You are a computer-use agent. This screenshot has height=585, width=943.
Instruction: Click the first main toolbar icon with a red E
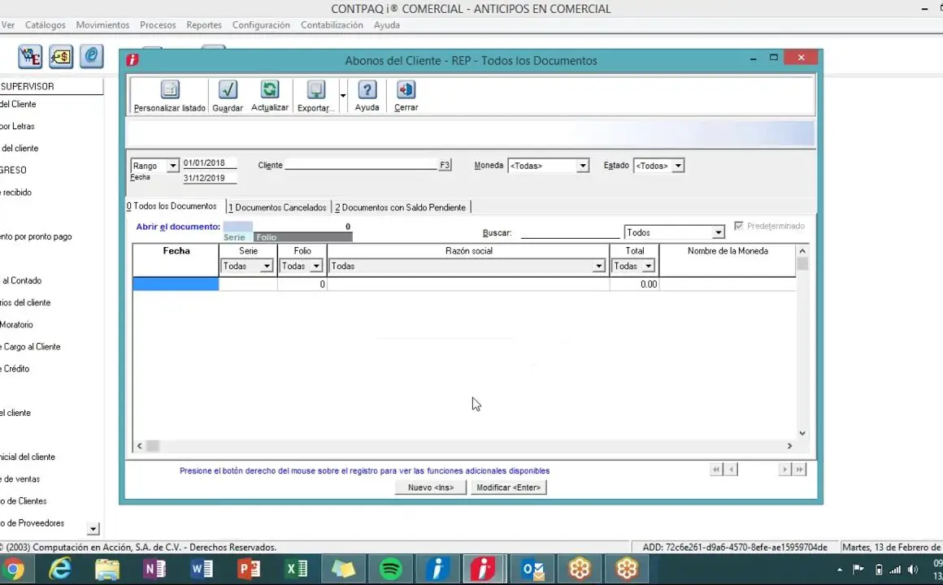pyautogui.click(x=30, y=57)
